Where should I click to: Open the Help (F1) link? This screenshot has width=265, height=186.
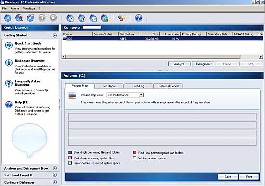[22, 102]
